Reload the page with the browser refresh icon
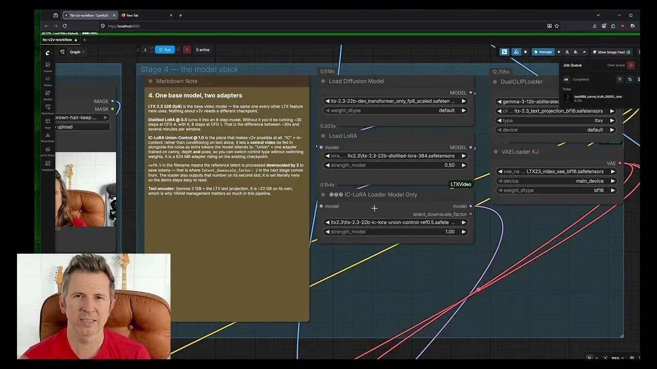The image size is (657, 369). pos(65,26)
